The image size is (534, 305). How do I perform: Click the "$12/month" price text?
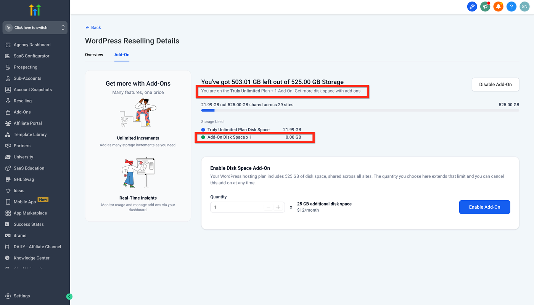coord(308,210)
